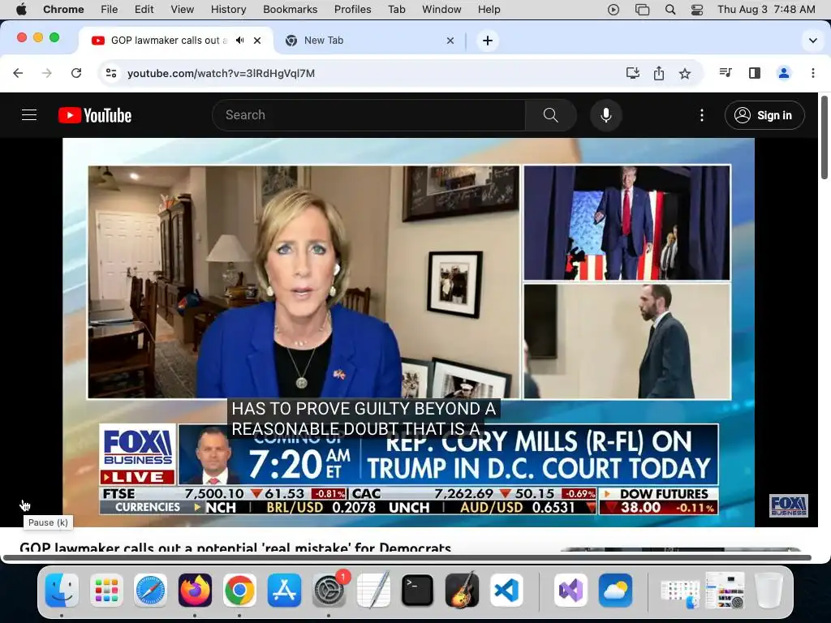Install app icon in address bar

click(633, 73)
